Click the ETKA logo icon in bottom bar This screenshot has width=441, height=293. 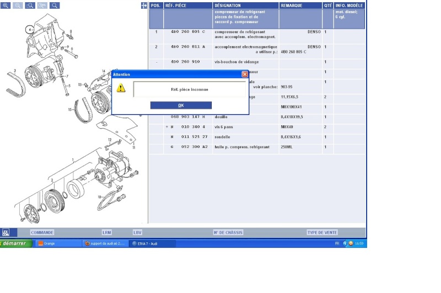[6, 232]
